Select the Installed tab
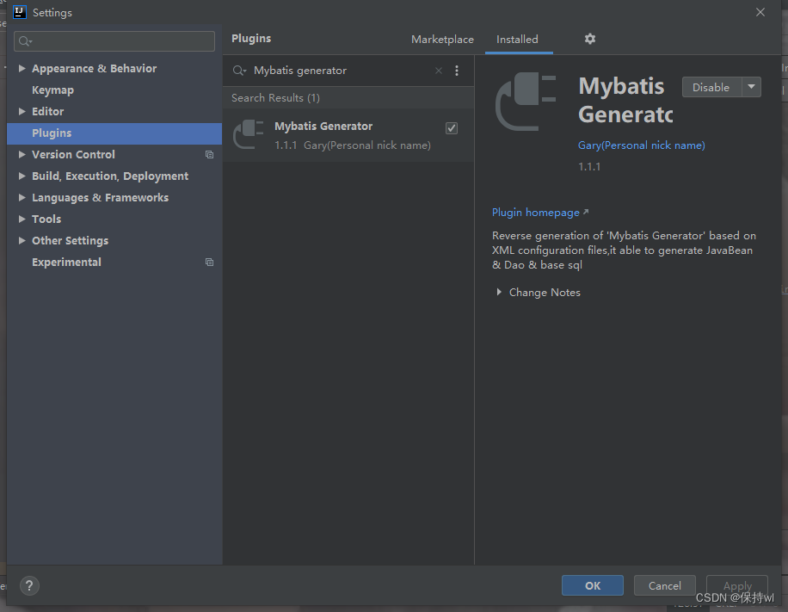Image resolution: width=788 pixels, height=612 pixels. click(518, 39)
